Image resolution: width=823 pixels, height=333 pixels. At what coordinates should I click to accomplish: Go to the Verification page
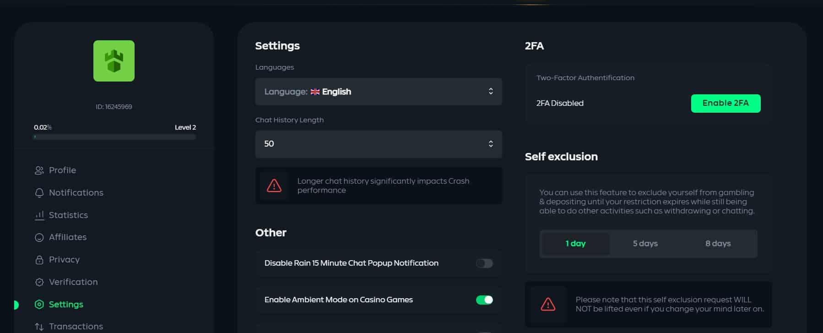click(x=73, y=282)
